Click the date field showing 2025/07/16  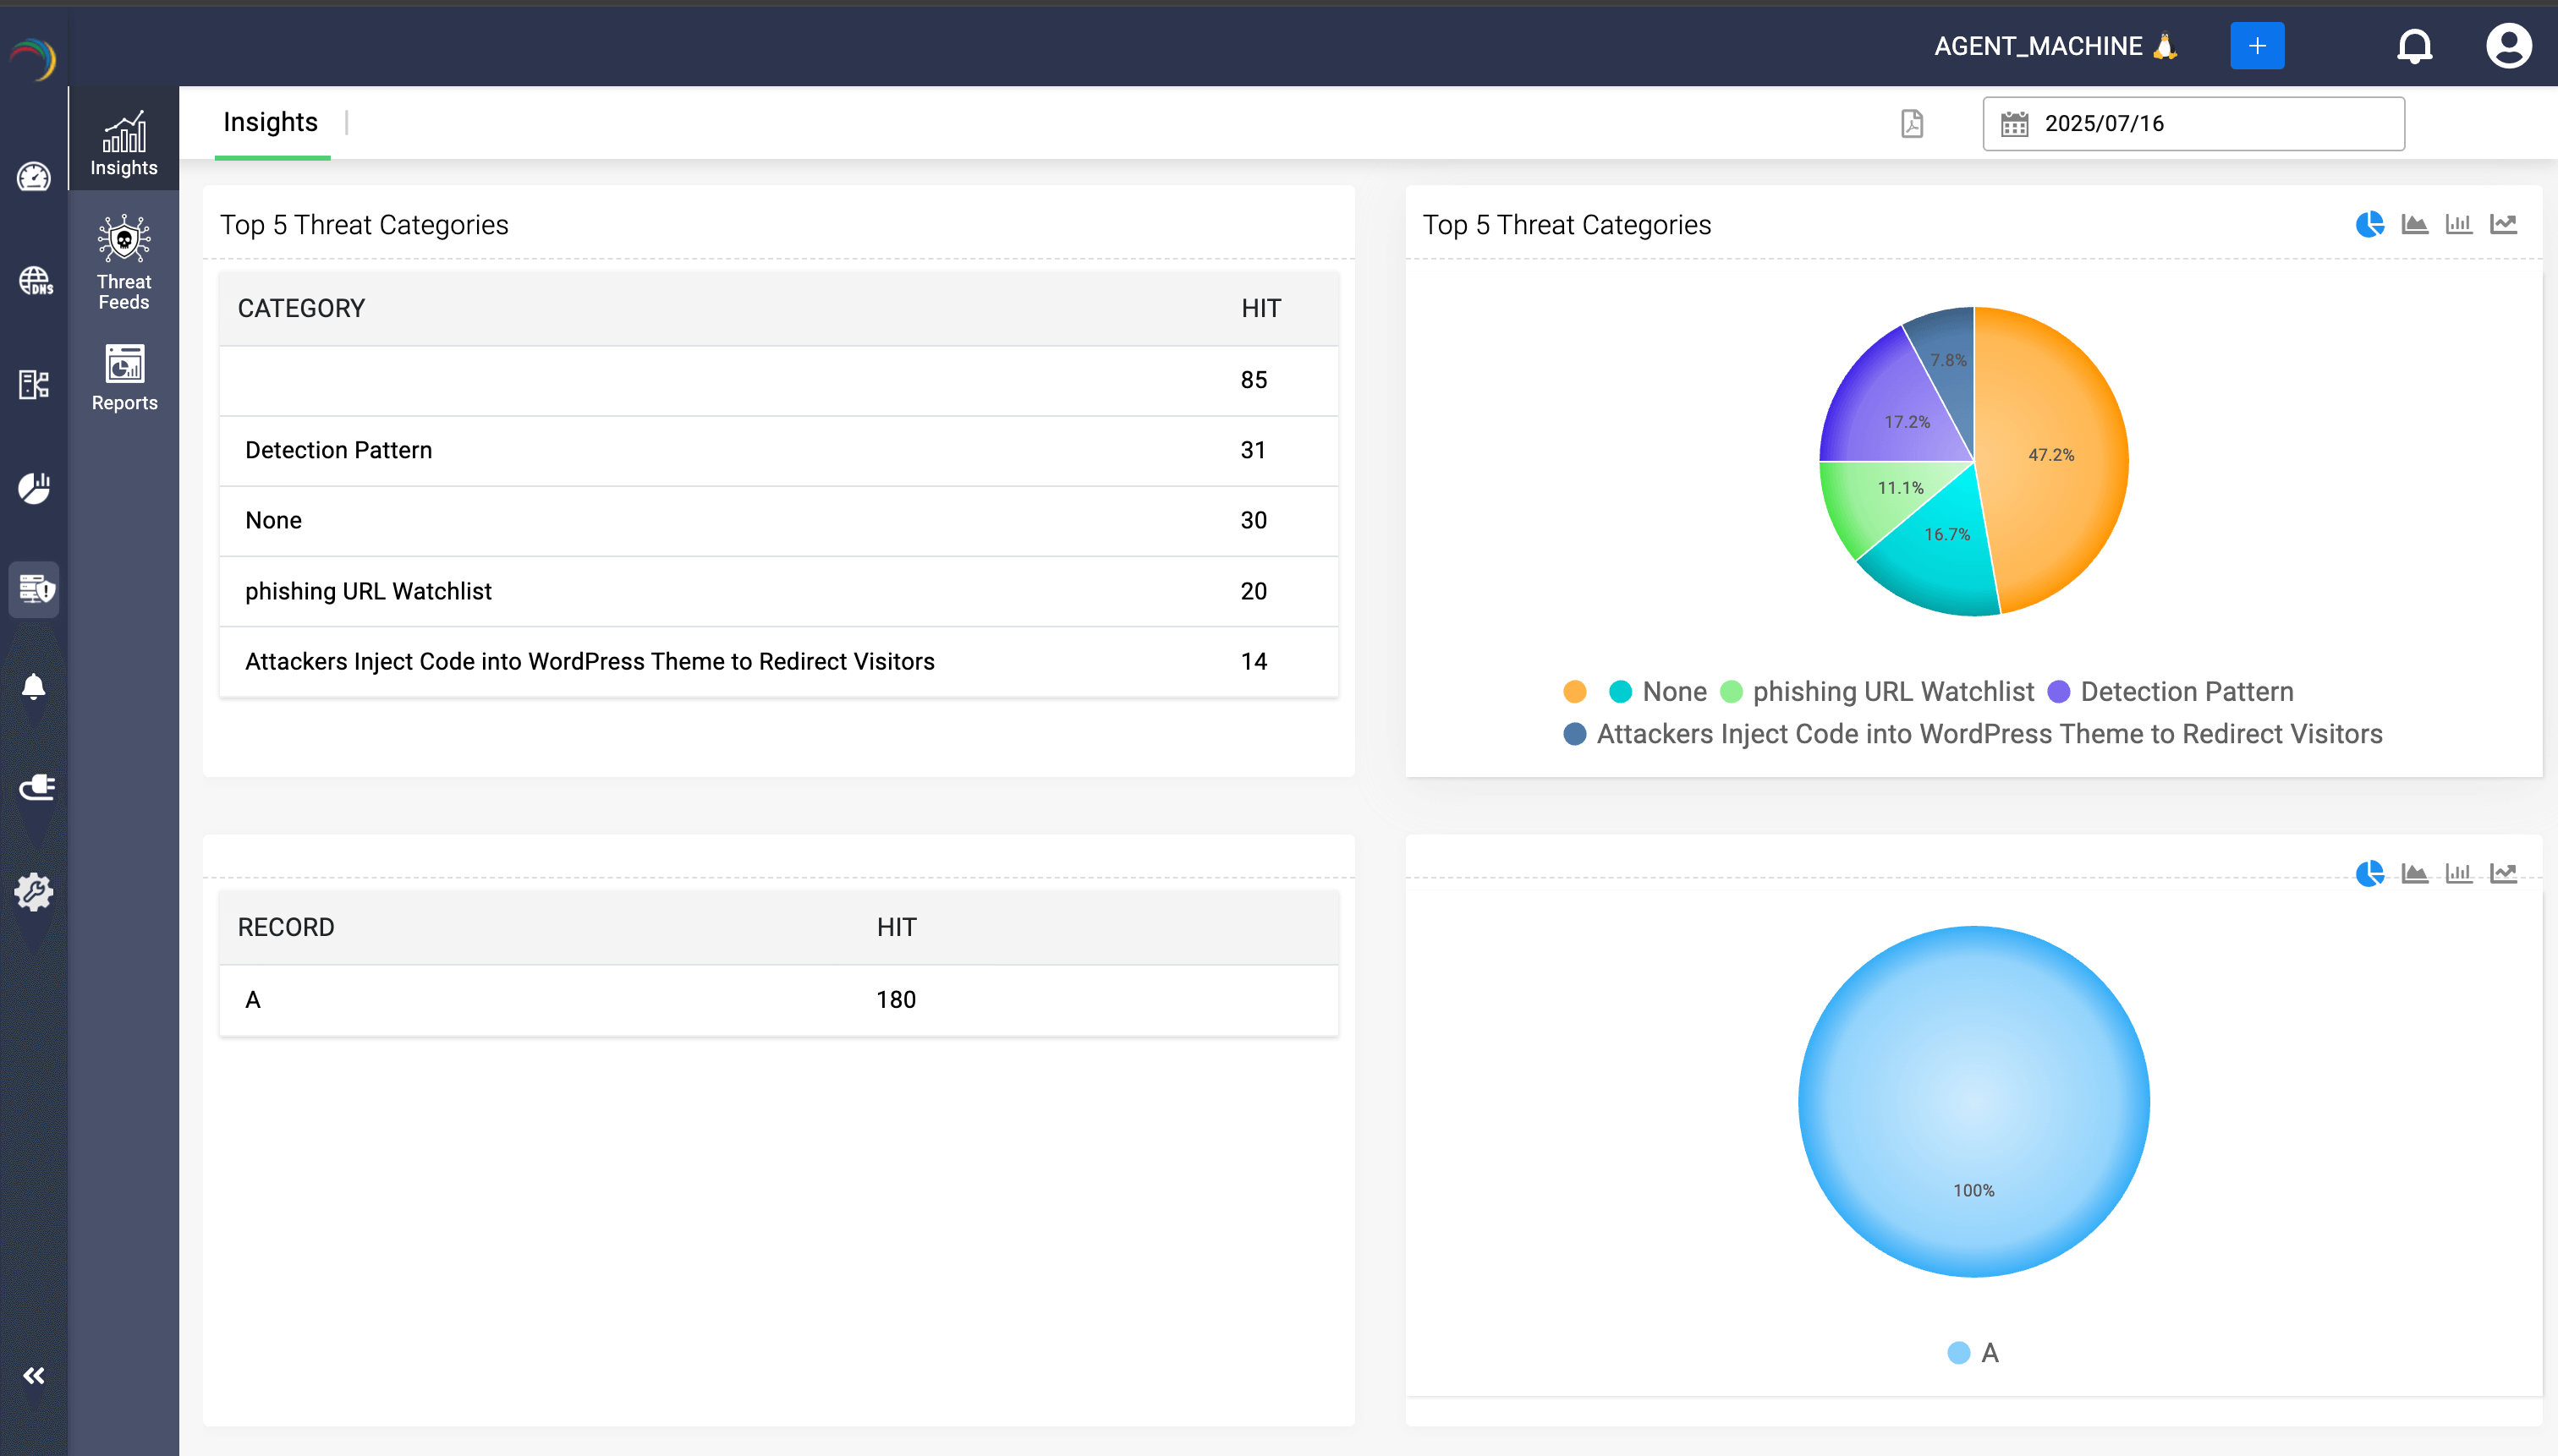(2103, 123)
